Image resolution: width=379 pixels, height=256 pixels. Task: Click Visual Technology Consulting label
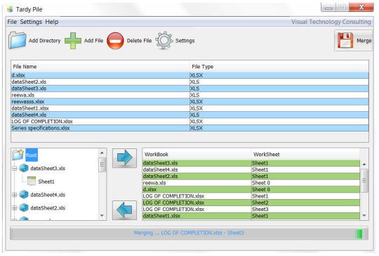point(331,22)
